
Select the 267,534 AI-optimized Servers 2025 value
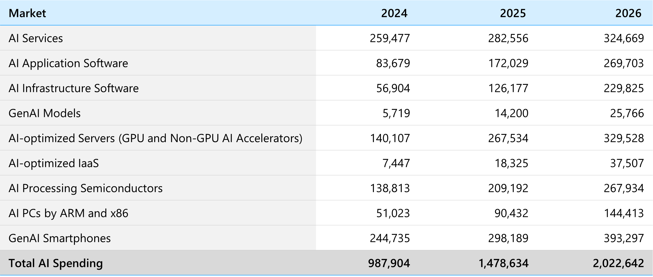pyautogui.click(x=508, y=138)
